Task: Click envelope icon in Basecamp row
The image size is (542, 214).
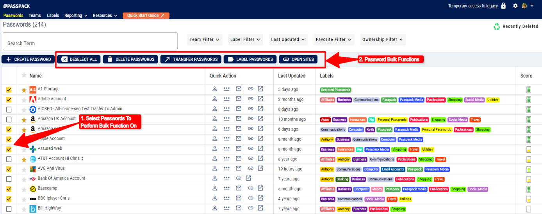Action: click(x=239, y=189)
